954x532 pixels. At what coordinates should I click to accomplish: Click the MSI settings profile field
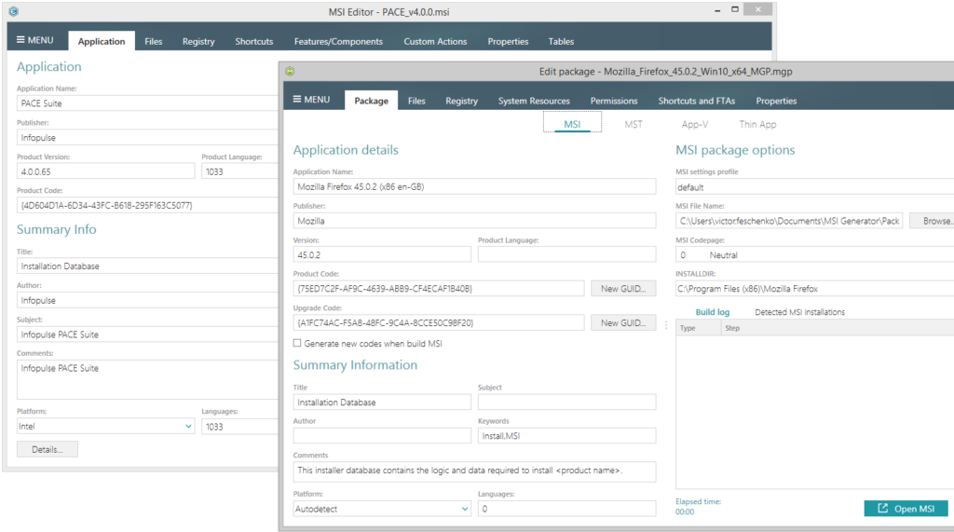814,187
